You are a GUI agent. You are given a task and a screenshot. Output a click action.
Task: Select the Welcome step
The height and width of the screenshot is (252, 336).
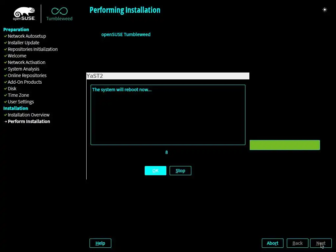[x=17, y=56]
